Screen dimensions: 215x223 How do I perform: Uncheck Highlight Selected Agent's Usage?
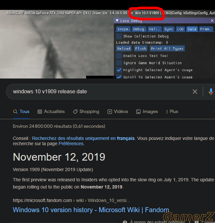(x=119, y=70)
